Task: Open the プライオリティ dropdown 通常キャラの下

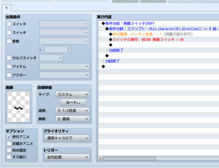Action: click(67, 138)
